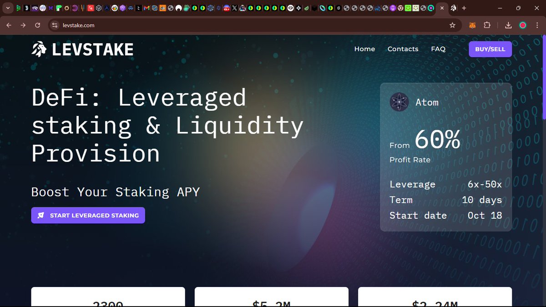Image resolution: width=546 pixels, height=307 pixels.
Task: Reload the levstake.com page
Action: [38, 25]
